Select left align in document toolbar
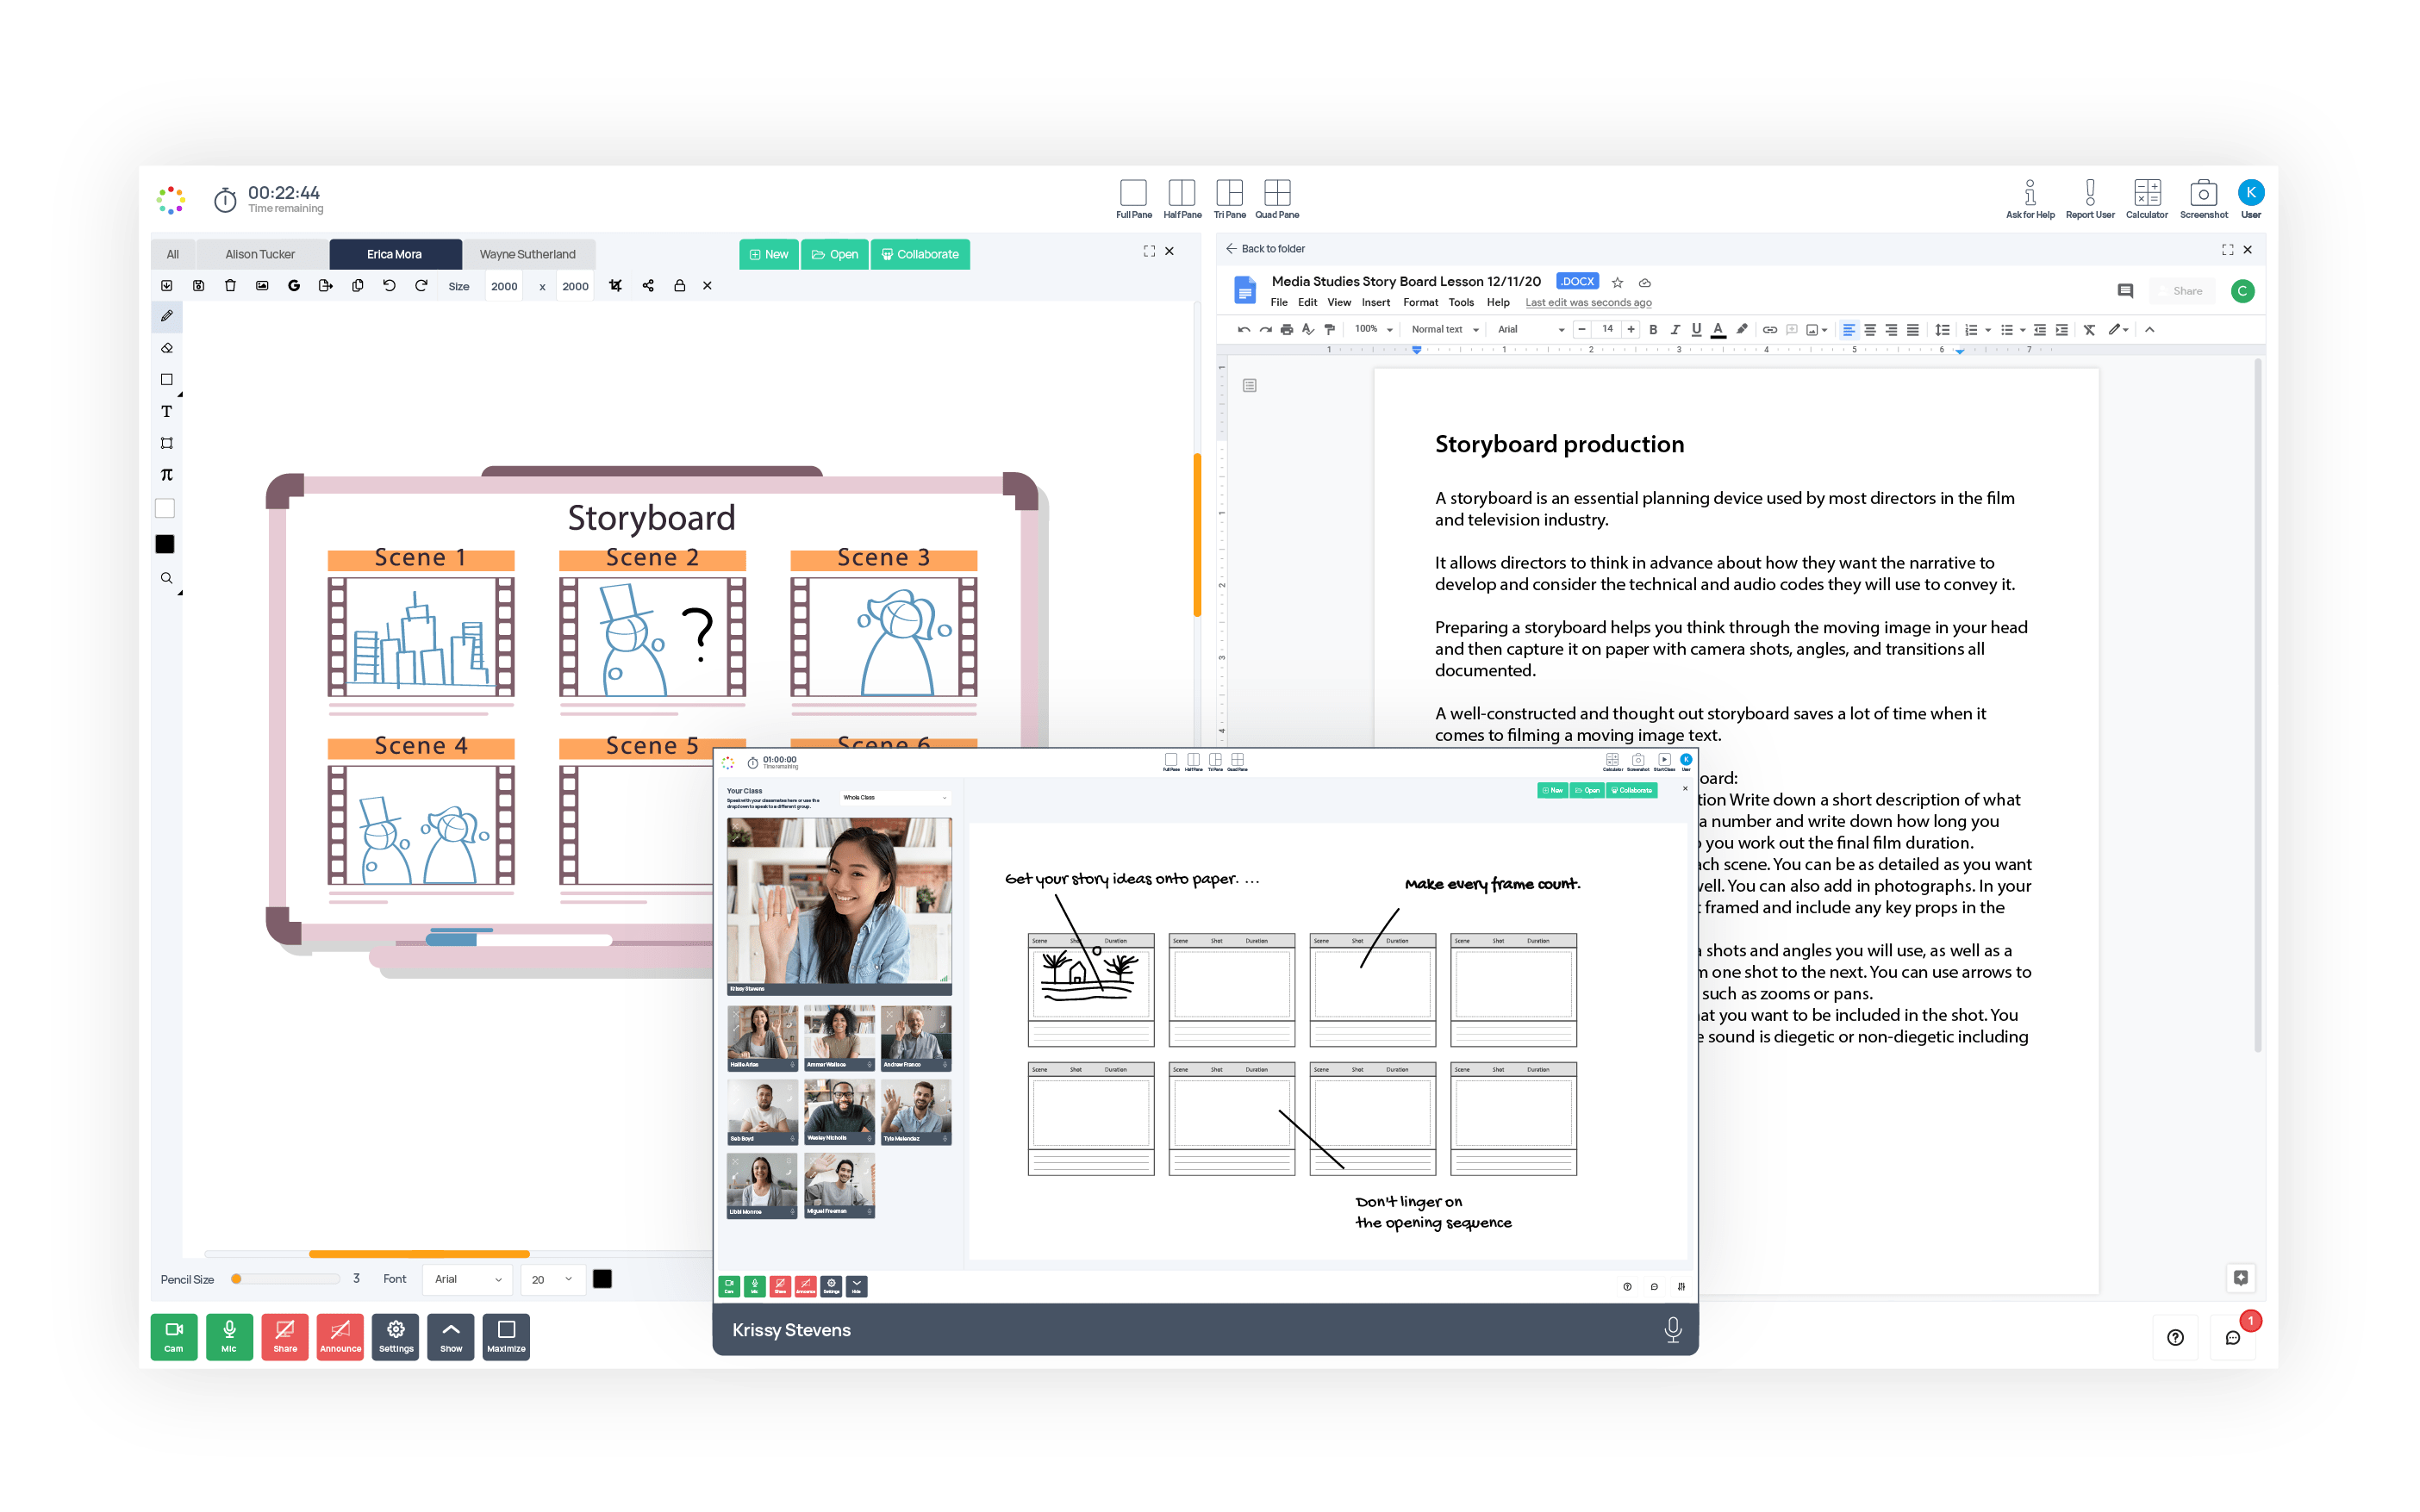 (x=1848, y=330)
